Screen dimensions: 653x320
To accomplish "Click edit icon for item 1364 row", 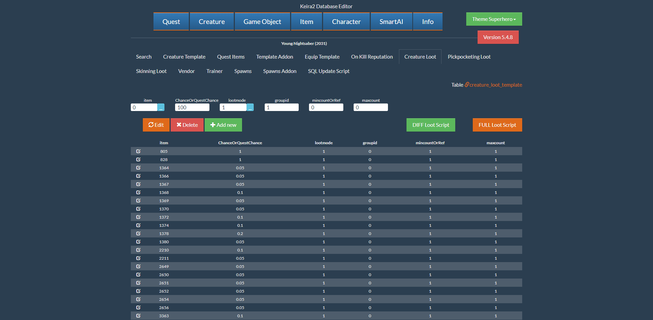I will (x=138, y=168).
